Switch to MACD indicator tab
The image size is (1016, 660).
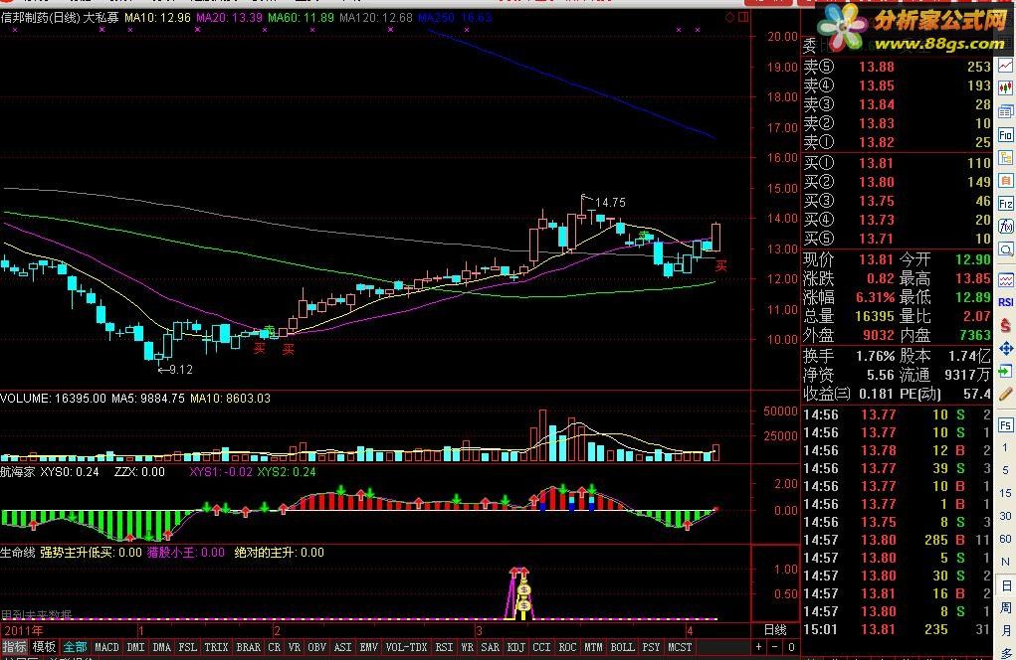[x=106, y=647]
